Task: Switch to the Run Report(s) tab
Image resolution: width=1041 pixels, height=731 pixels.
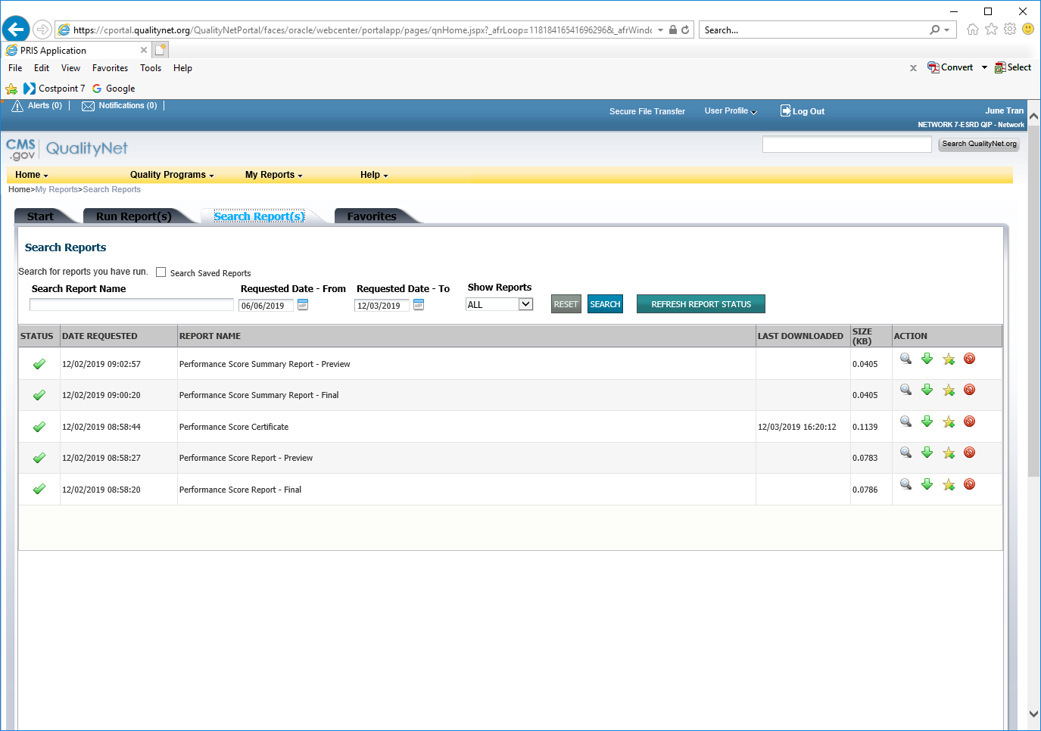Action: 134,216
